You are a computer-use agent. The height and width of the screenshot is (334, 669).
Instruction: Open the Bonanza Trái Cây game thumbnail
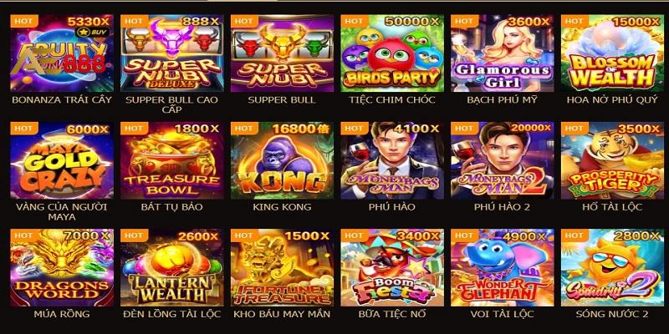click(62, 53)
